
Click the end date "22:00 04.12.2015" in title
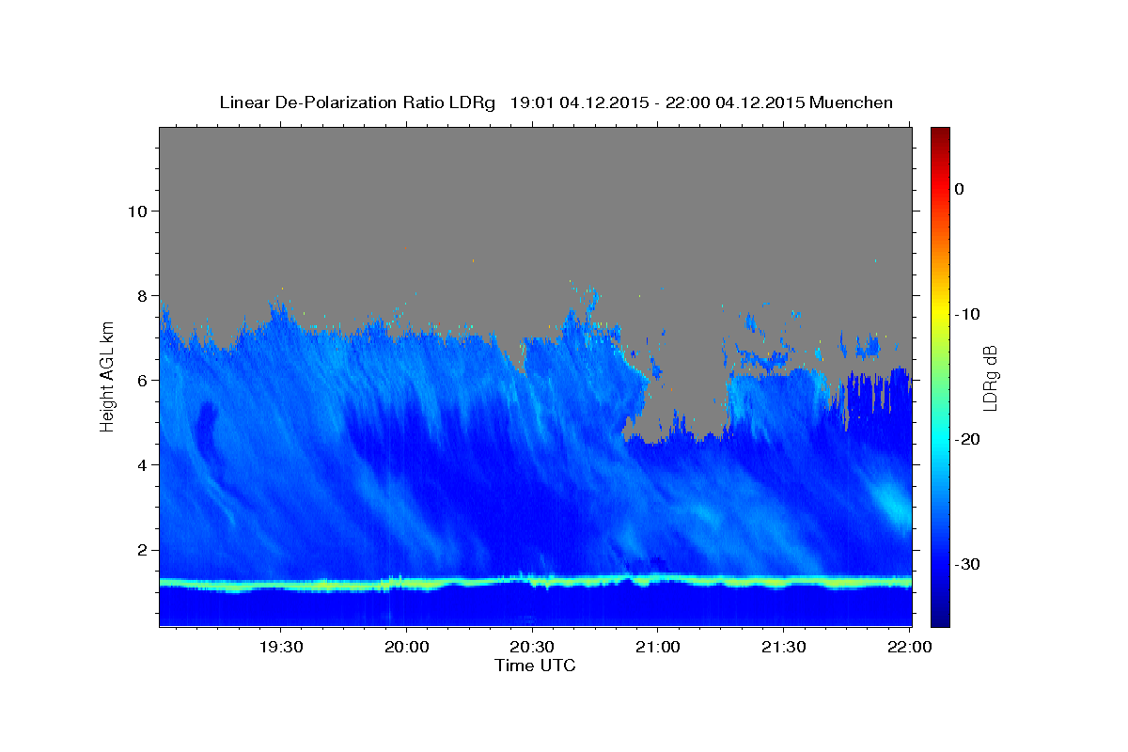735,102
